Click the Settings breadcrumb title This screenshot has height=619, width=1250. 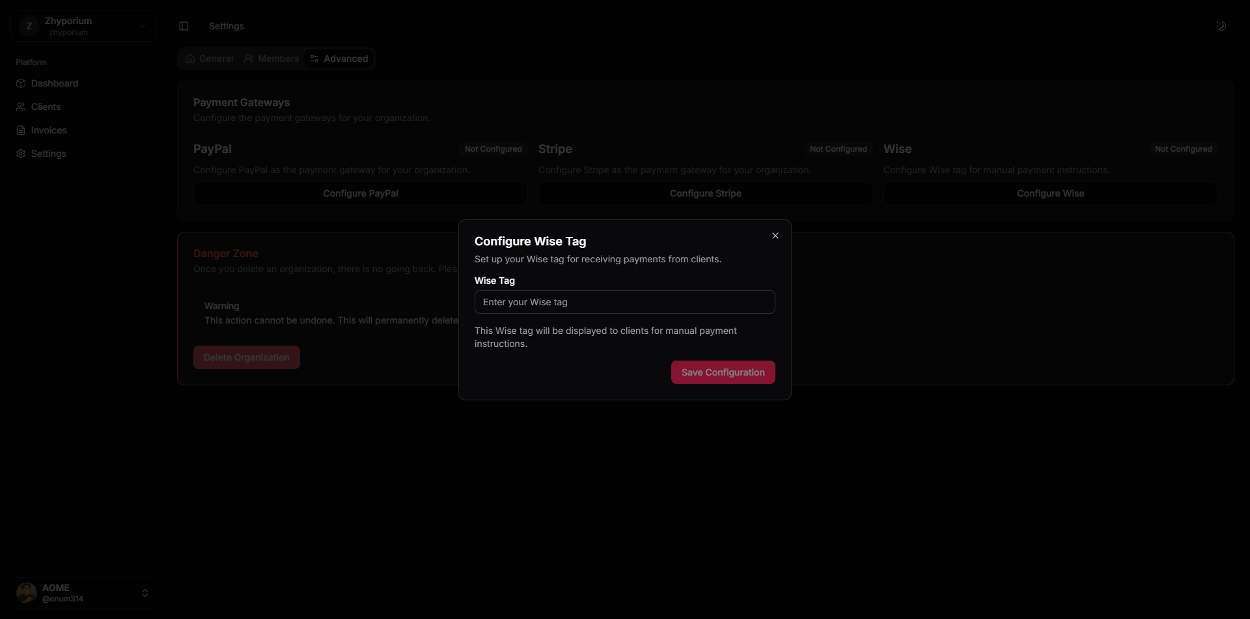227,26
